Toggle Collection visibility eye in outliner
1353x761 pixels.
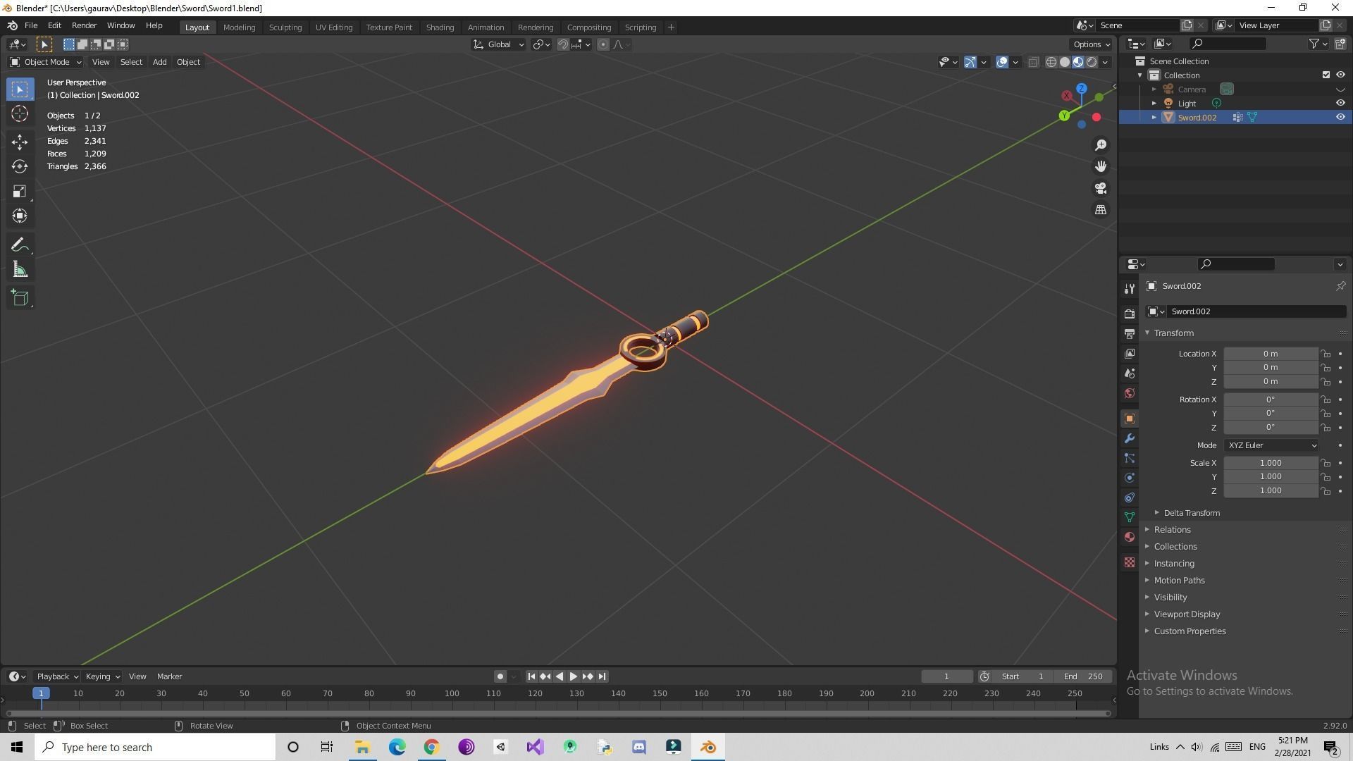[1340, 75]
